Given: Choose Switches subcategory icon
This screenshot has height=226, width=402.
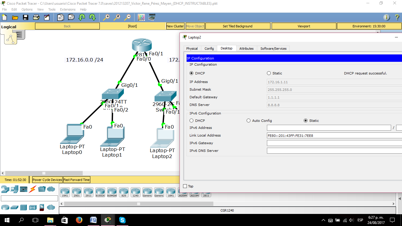Looking at the screenshot, I should click(14, 207).
